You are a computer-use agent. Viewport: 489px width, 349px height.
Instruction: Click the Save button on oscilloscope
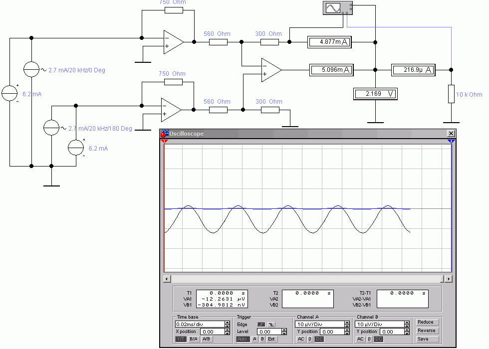click(x=423, y=339)
